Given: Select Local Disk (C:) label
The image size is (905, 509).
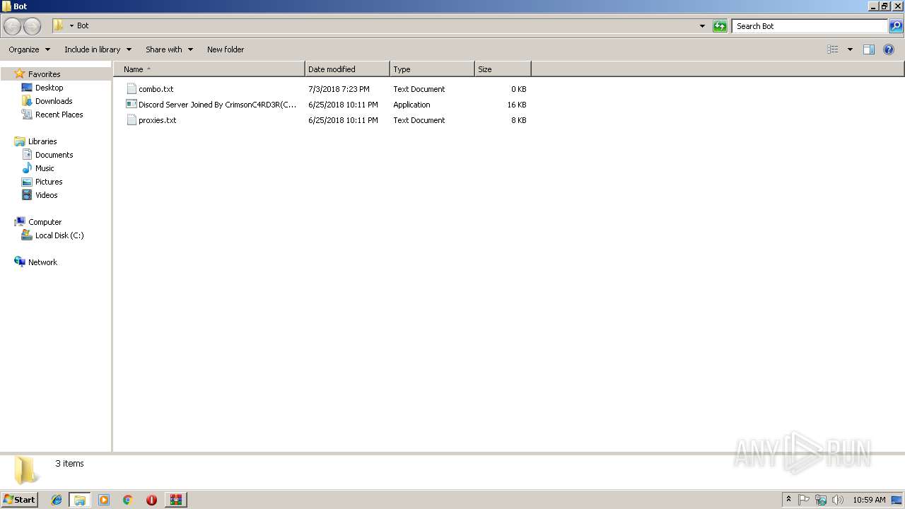Looking at the screenshot, I should [59, 235].
